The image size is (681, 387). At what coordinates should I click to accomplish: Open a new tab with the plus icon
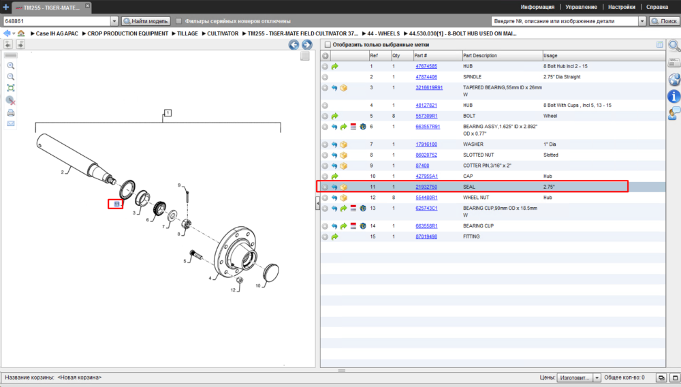click(x=5, y=7)
